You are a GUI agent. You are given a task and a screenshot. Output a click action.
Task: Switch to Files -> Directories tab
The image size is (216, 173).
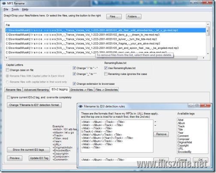coord(106,89)
